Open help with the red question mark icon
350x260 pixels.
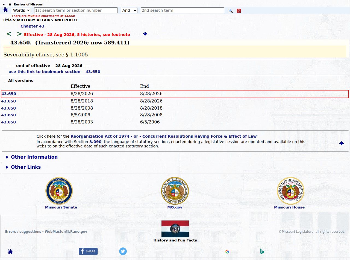(x=239, y=11)
